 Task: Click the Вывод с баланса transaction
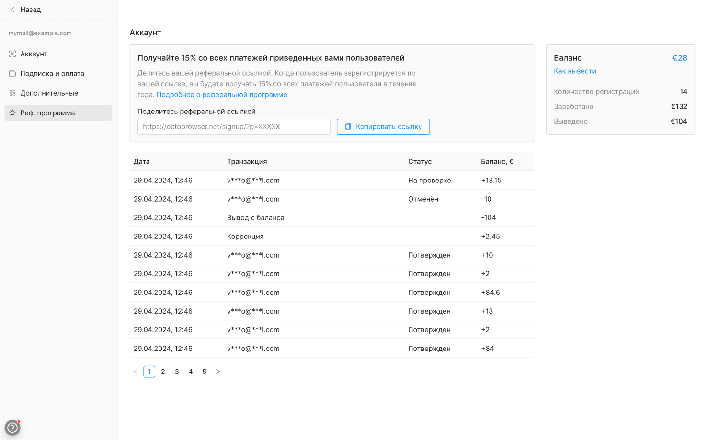click(x=256, y=218)
